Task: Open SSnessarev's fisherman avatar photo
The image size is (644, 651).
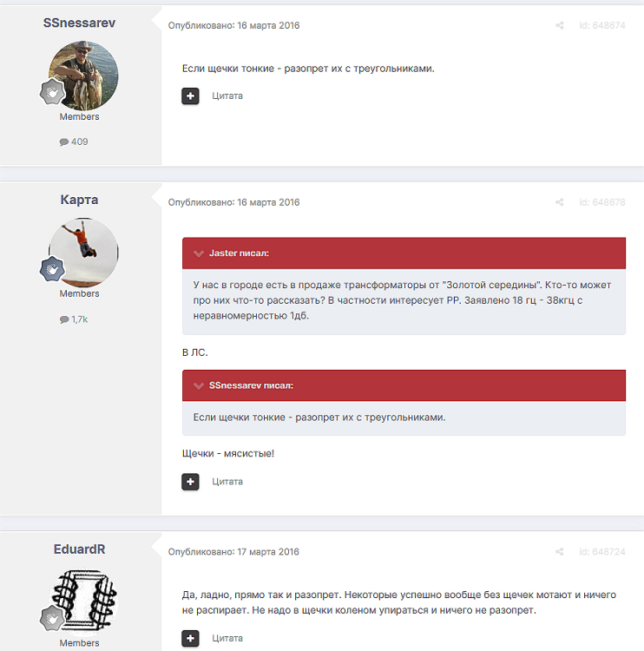Action: [x=83, y=76]
